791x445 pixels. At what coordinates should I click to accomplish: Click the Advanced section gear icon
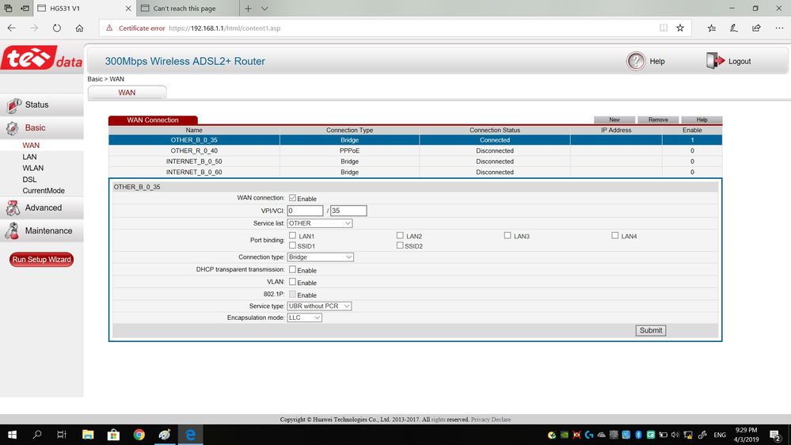tap(13, 208)
